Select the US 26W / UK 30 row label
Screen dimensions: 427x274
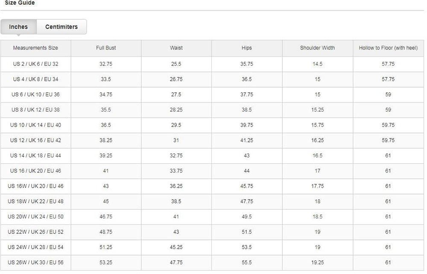coord(35,262)
